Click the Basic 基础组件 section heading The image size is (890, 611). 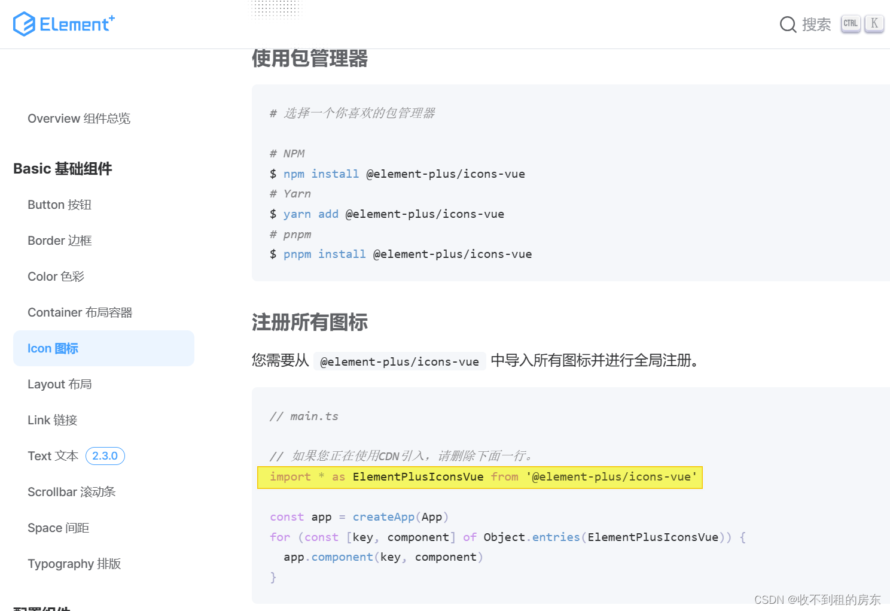[63, 169]
